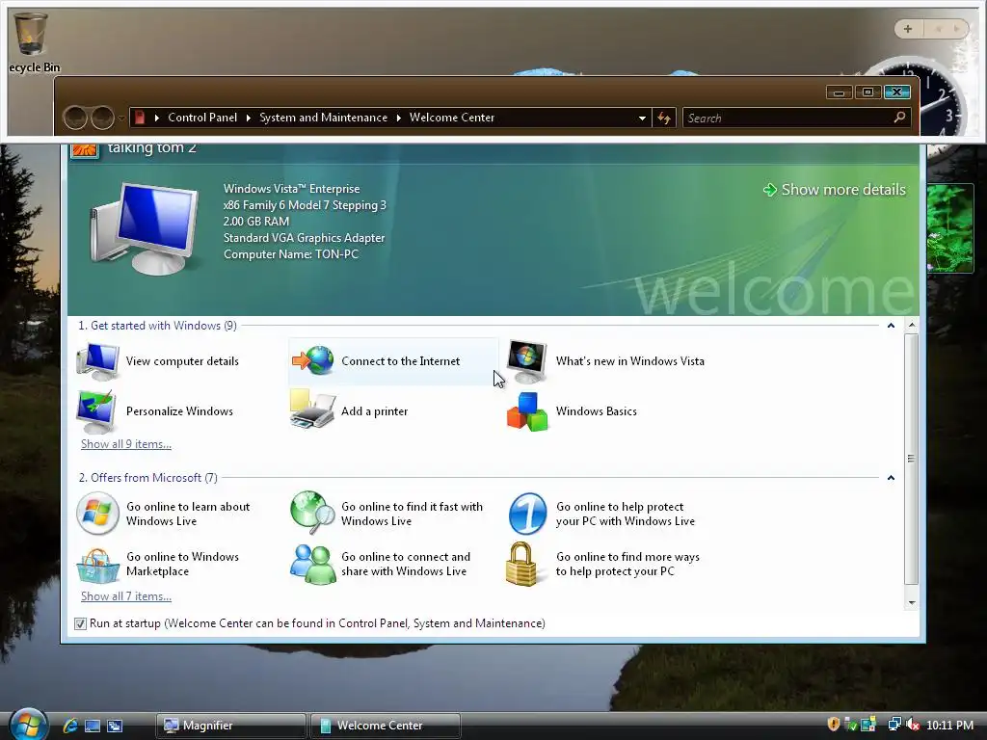Open What's new in Windows Vista icon
The image size is (987, 740).
click(x=527, y=361)
